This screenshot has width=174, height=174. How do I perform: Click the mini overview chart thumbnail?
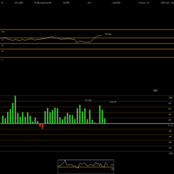(x=86, y=167)
